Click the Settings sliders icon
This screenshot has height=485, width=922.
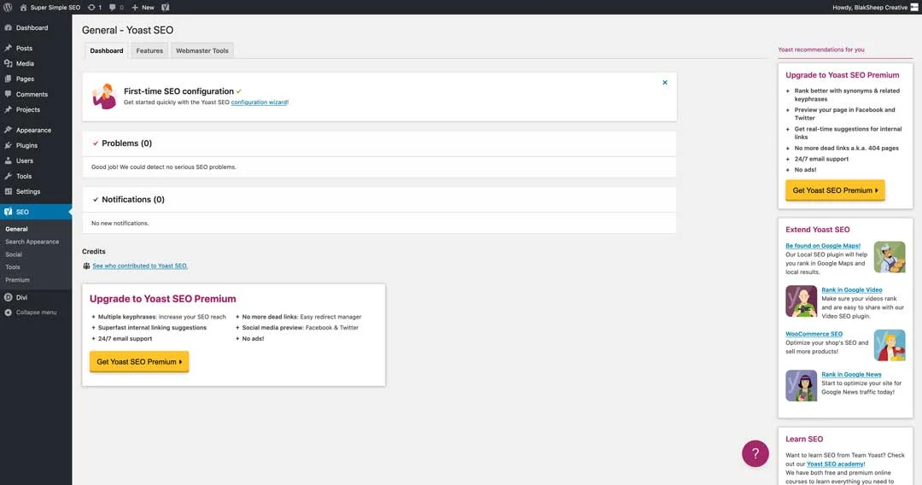[9, 191]
